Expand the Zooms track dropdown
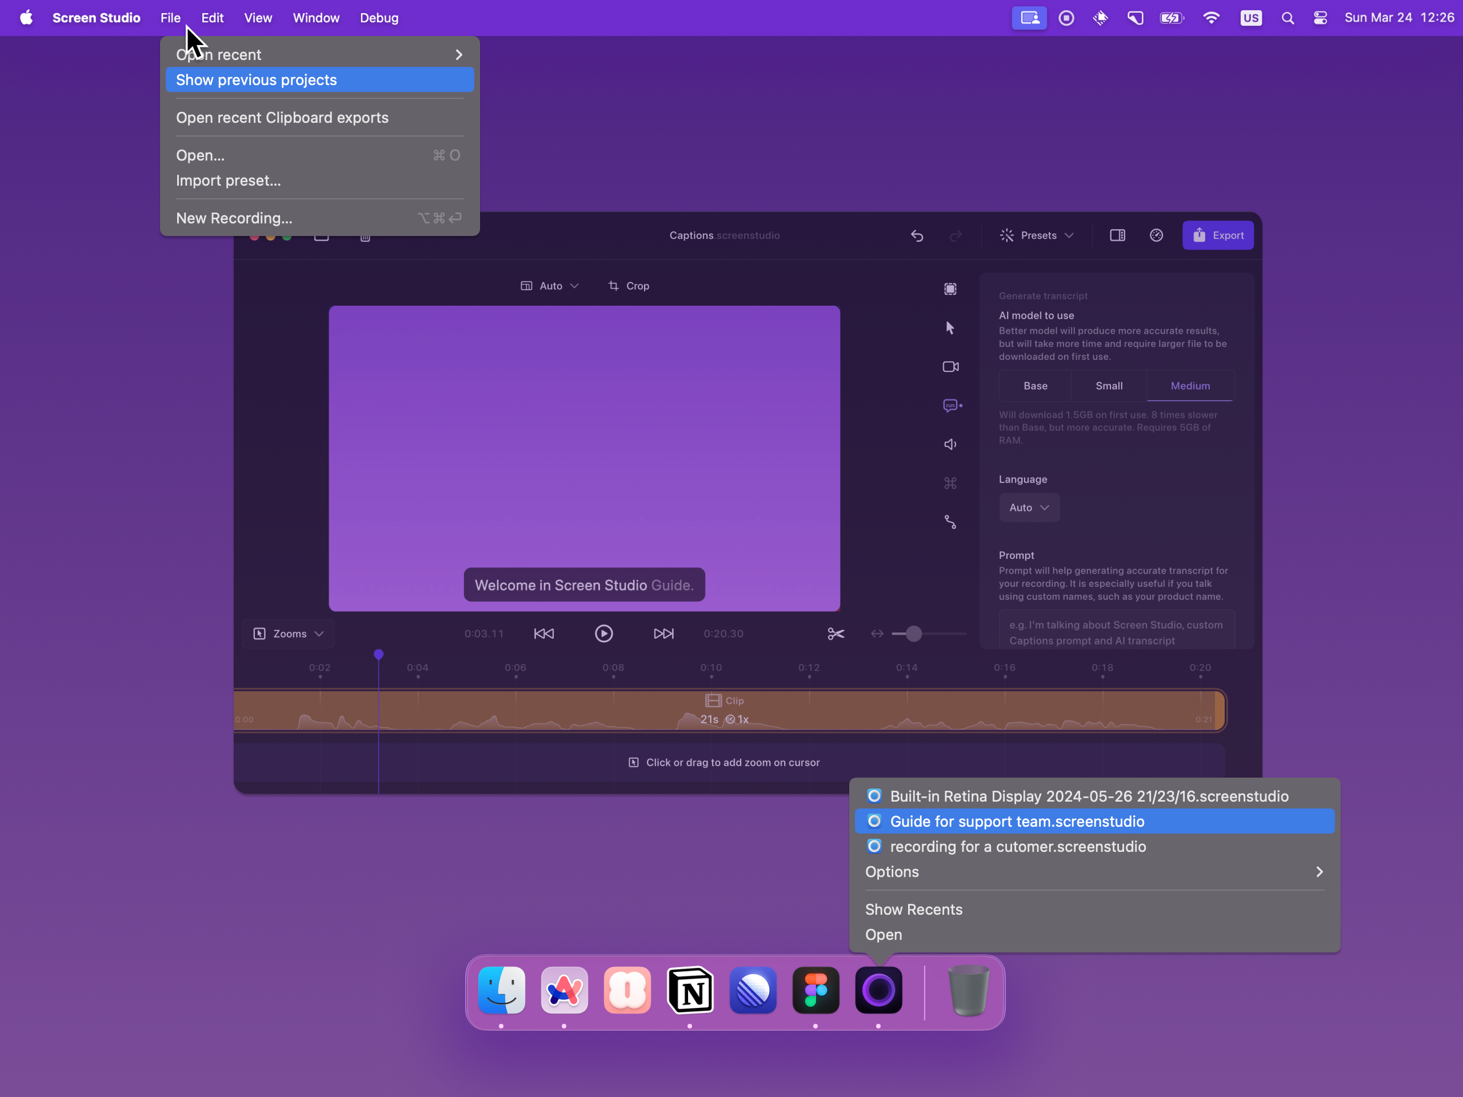 [x=289, y=634]
